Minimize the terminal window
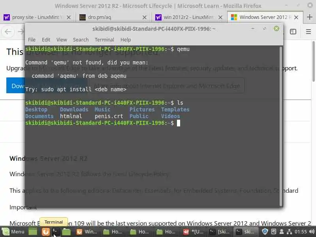This screenshot has height=237, width=316. pyautogui.click(x=253, y=29)
